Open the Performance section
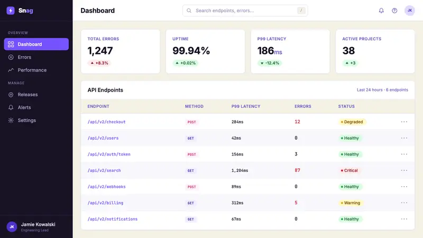Screen dimensions: 423x238 (x=36, y=70)
